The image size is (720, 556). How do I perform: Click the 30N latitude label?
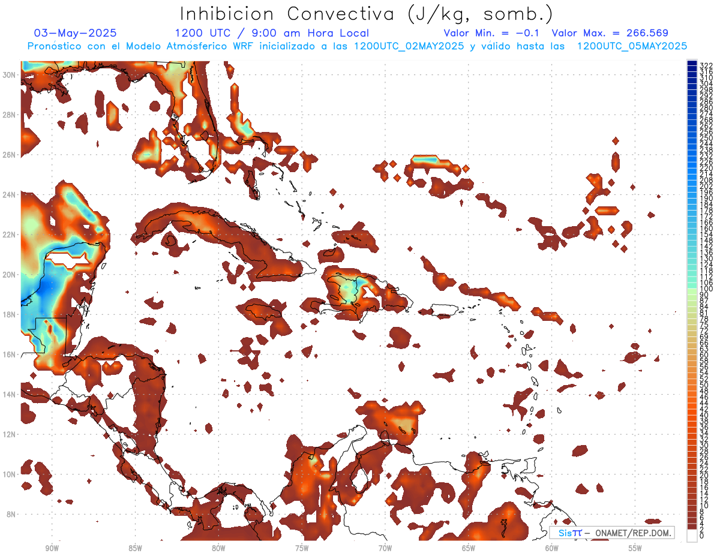[10, 74]
